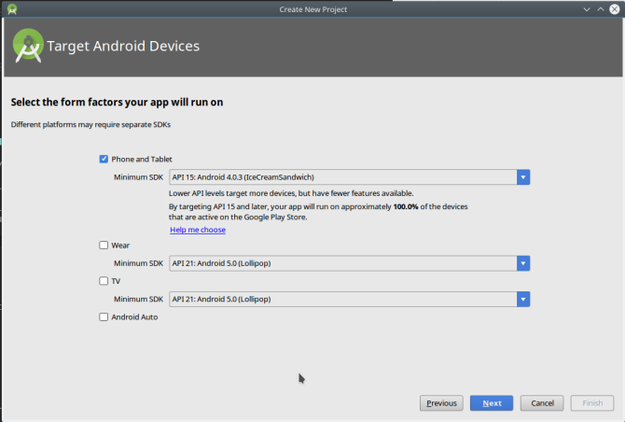Minimize the Create New Project window
625x422 pixels.
coord(586,9)
